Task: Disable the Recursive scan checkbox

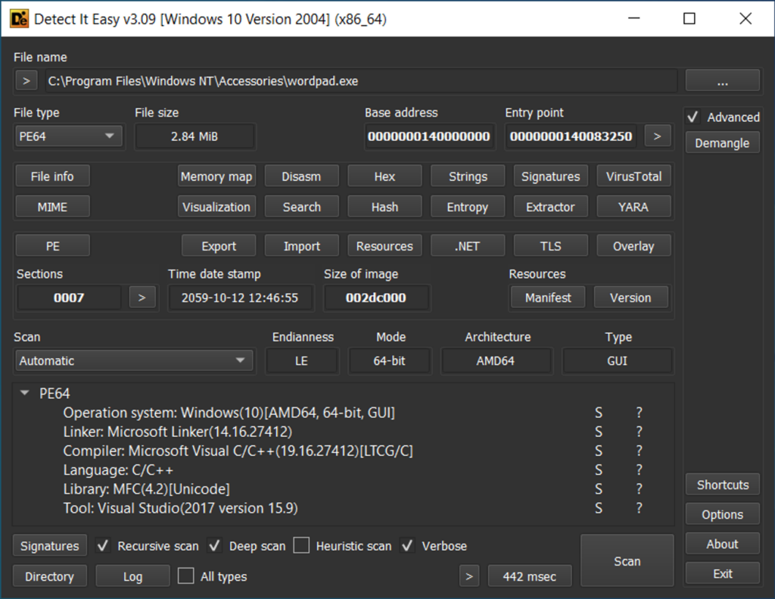Action: [x=104, y=546]
